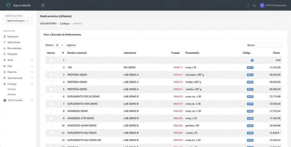Switch to dark mode moon icon
The image size is (291, 147).
[254, 5]
